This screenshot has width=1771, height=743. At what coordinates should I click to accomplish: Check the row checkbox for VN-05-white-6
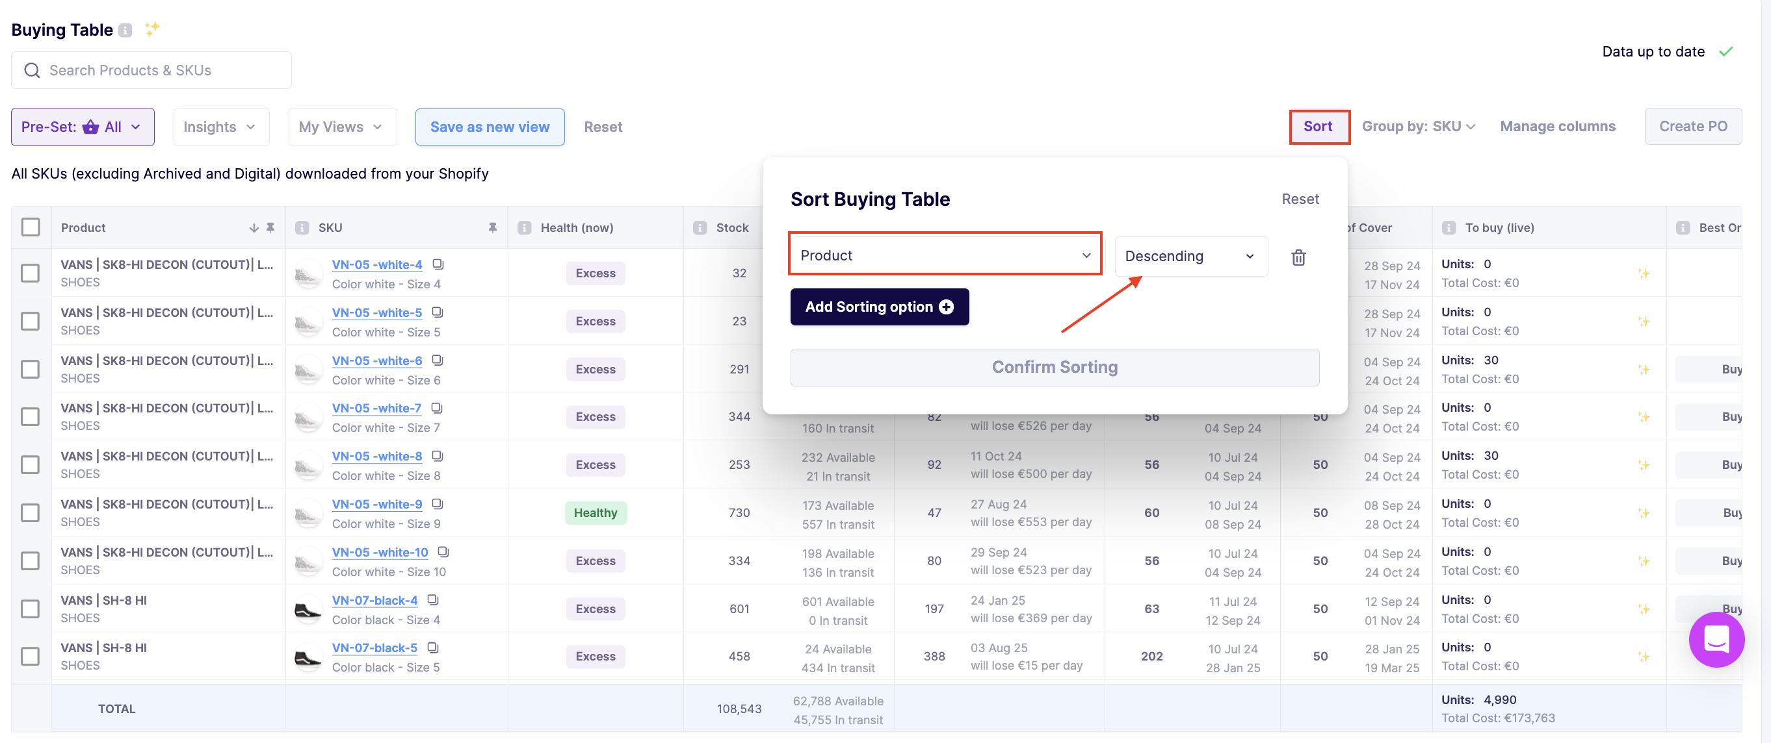(31, 370)
